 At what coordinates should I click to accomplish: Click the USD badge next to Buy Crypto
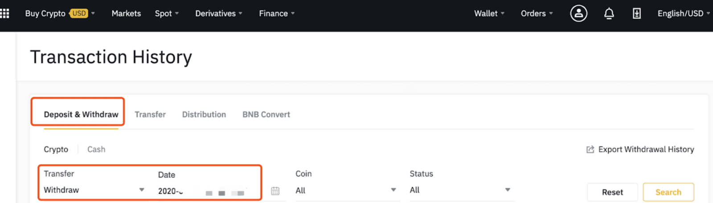(x=79, y=13)
